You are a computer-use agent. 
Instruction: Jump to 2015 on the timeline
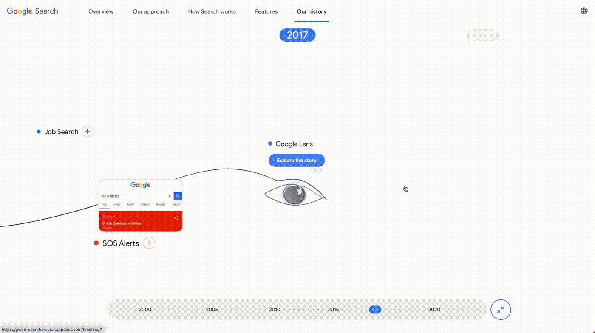click(333, 310)
